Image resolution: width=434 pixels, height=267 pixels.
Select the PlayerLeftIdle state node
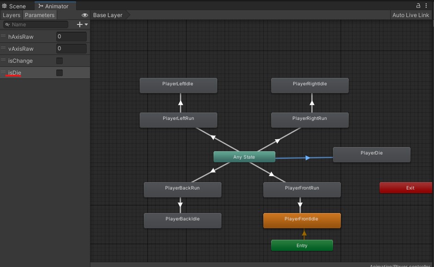178,85
